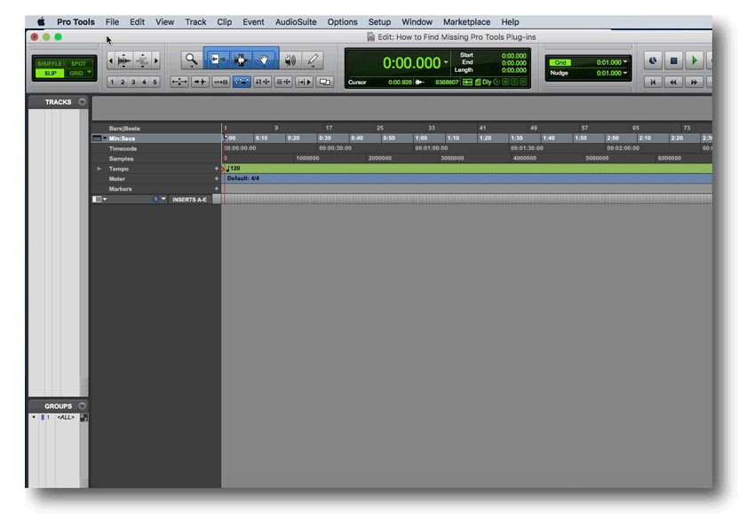This screenshot has width=746, height=520.
Task: Toggle Link Timeline and Edit Selection
Action: pyautogui.click(x=262, y=82)
